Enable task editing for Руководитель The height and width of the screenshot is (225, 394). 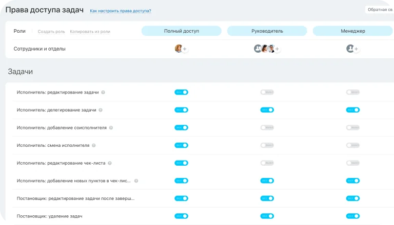tap(267, 92)
